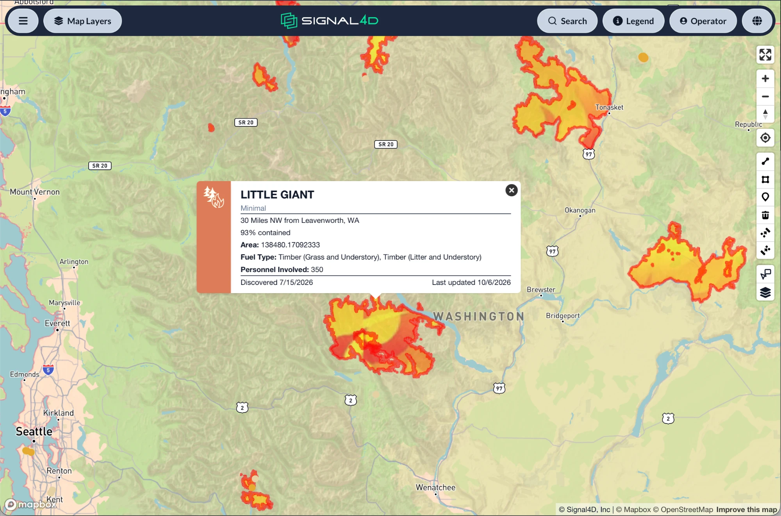Click the Area value 138480.17092333
The height and width of the screenshot is (516, 781).
pos(290,245)
